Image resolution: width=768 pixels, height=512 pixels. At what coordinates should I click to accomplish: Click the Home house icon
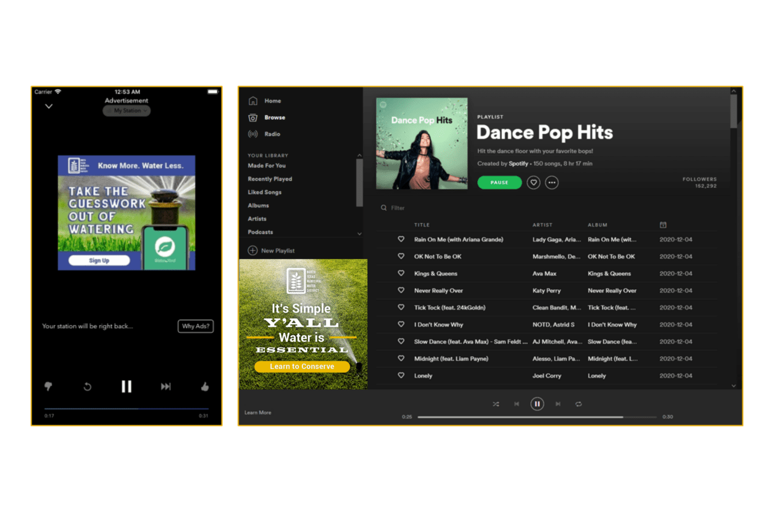253,101
